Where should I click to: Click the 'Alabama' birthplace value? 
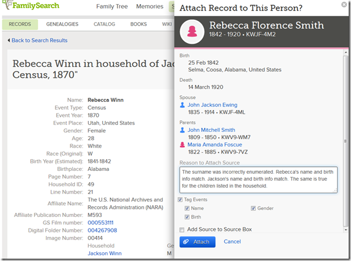pos(98,169)
